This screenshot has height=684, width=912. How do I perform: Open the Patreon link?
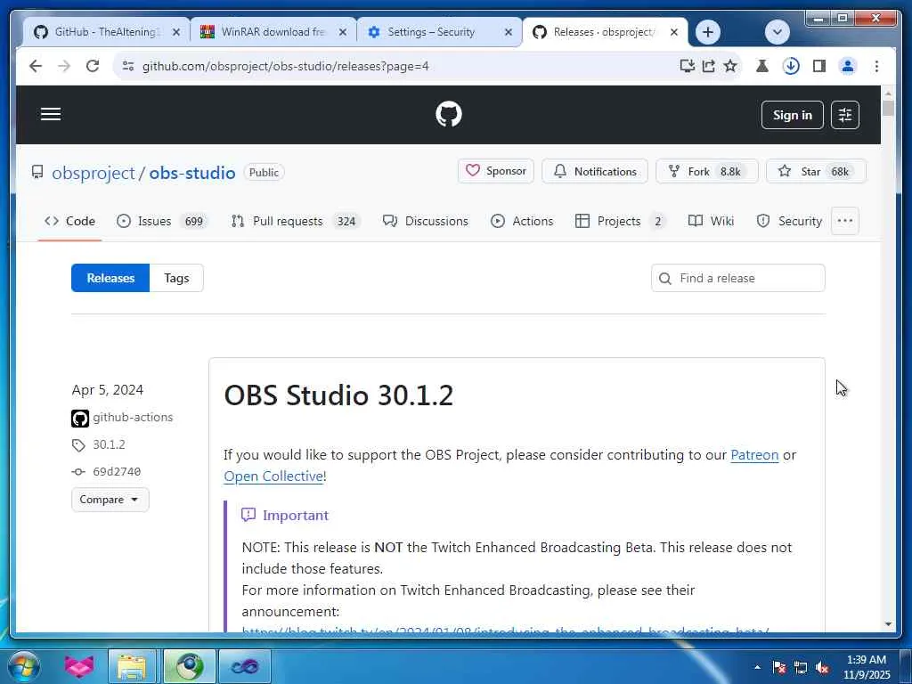(x=754, y=455)
